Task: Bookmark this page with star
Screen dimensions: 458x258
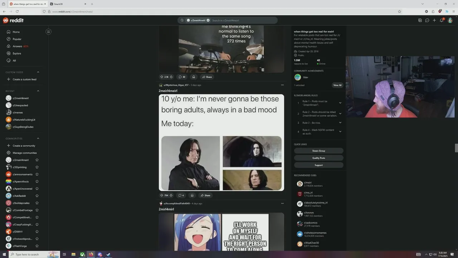Action: (399, 11)
